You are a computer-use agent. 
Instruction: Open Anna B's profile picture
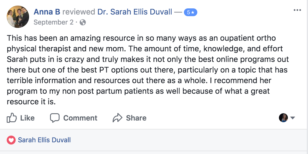[x=18, y=17]
